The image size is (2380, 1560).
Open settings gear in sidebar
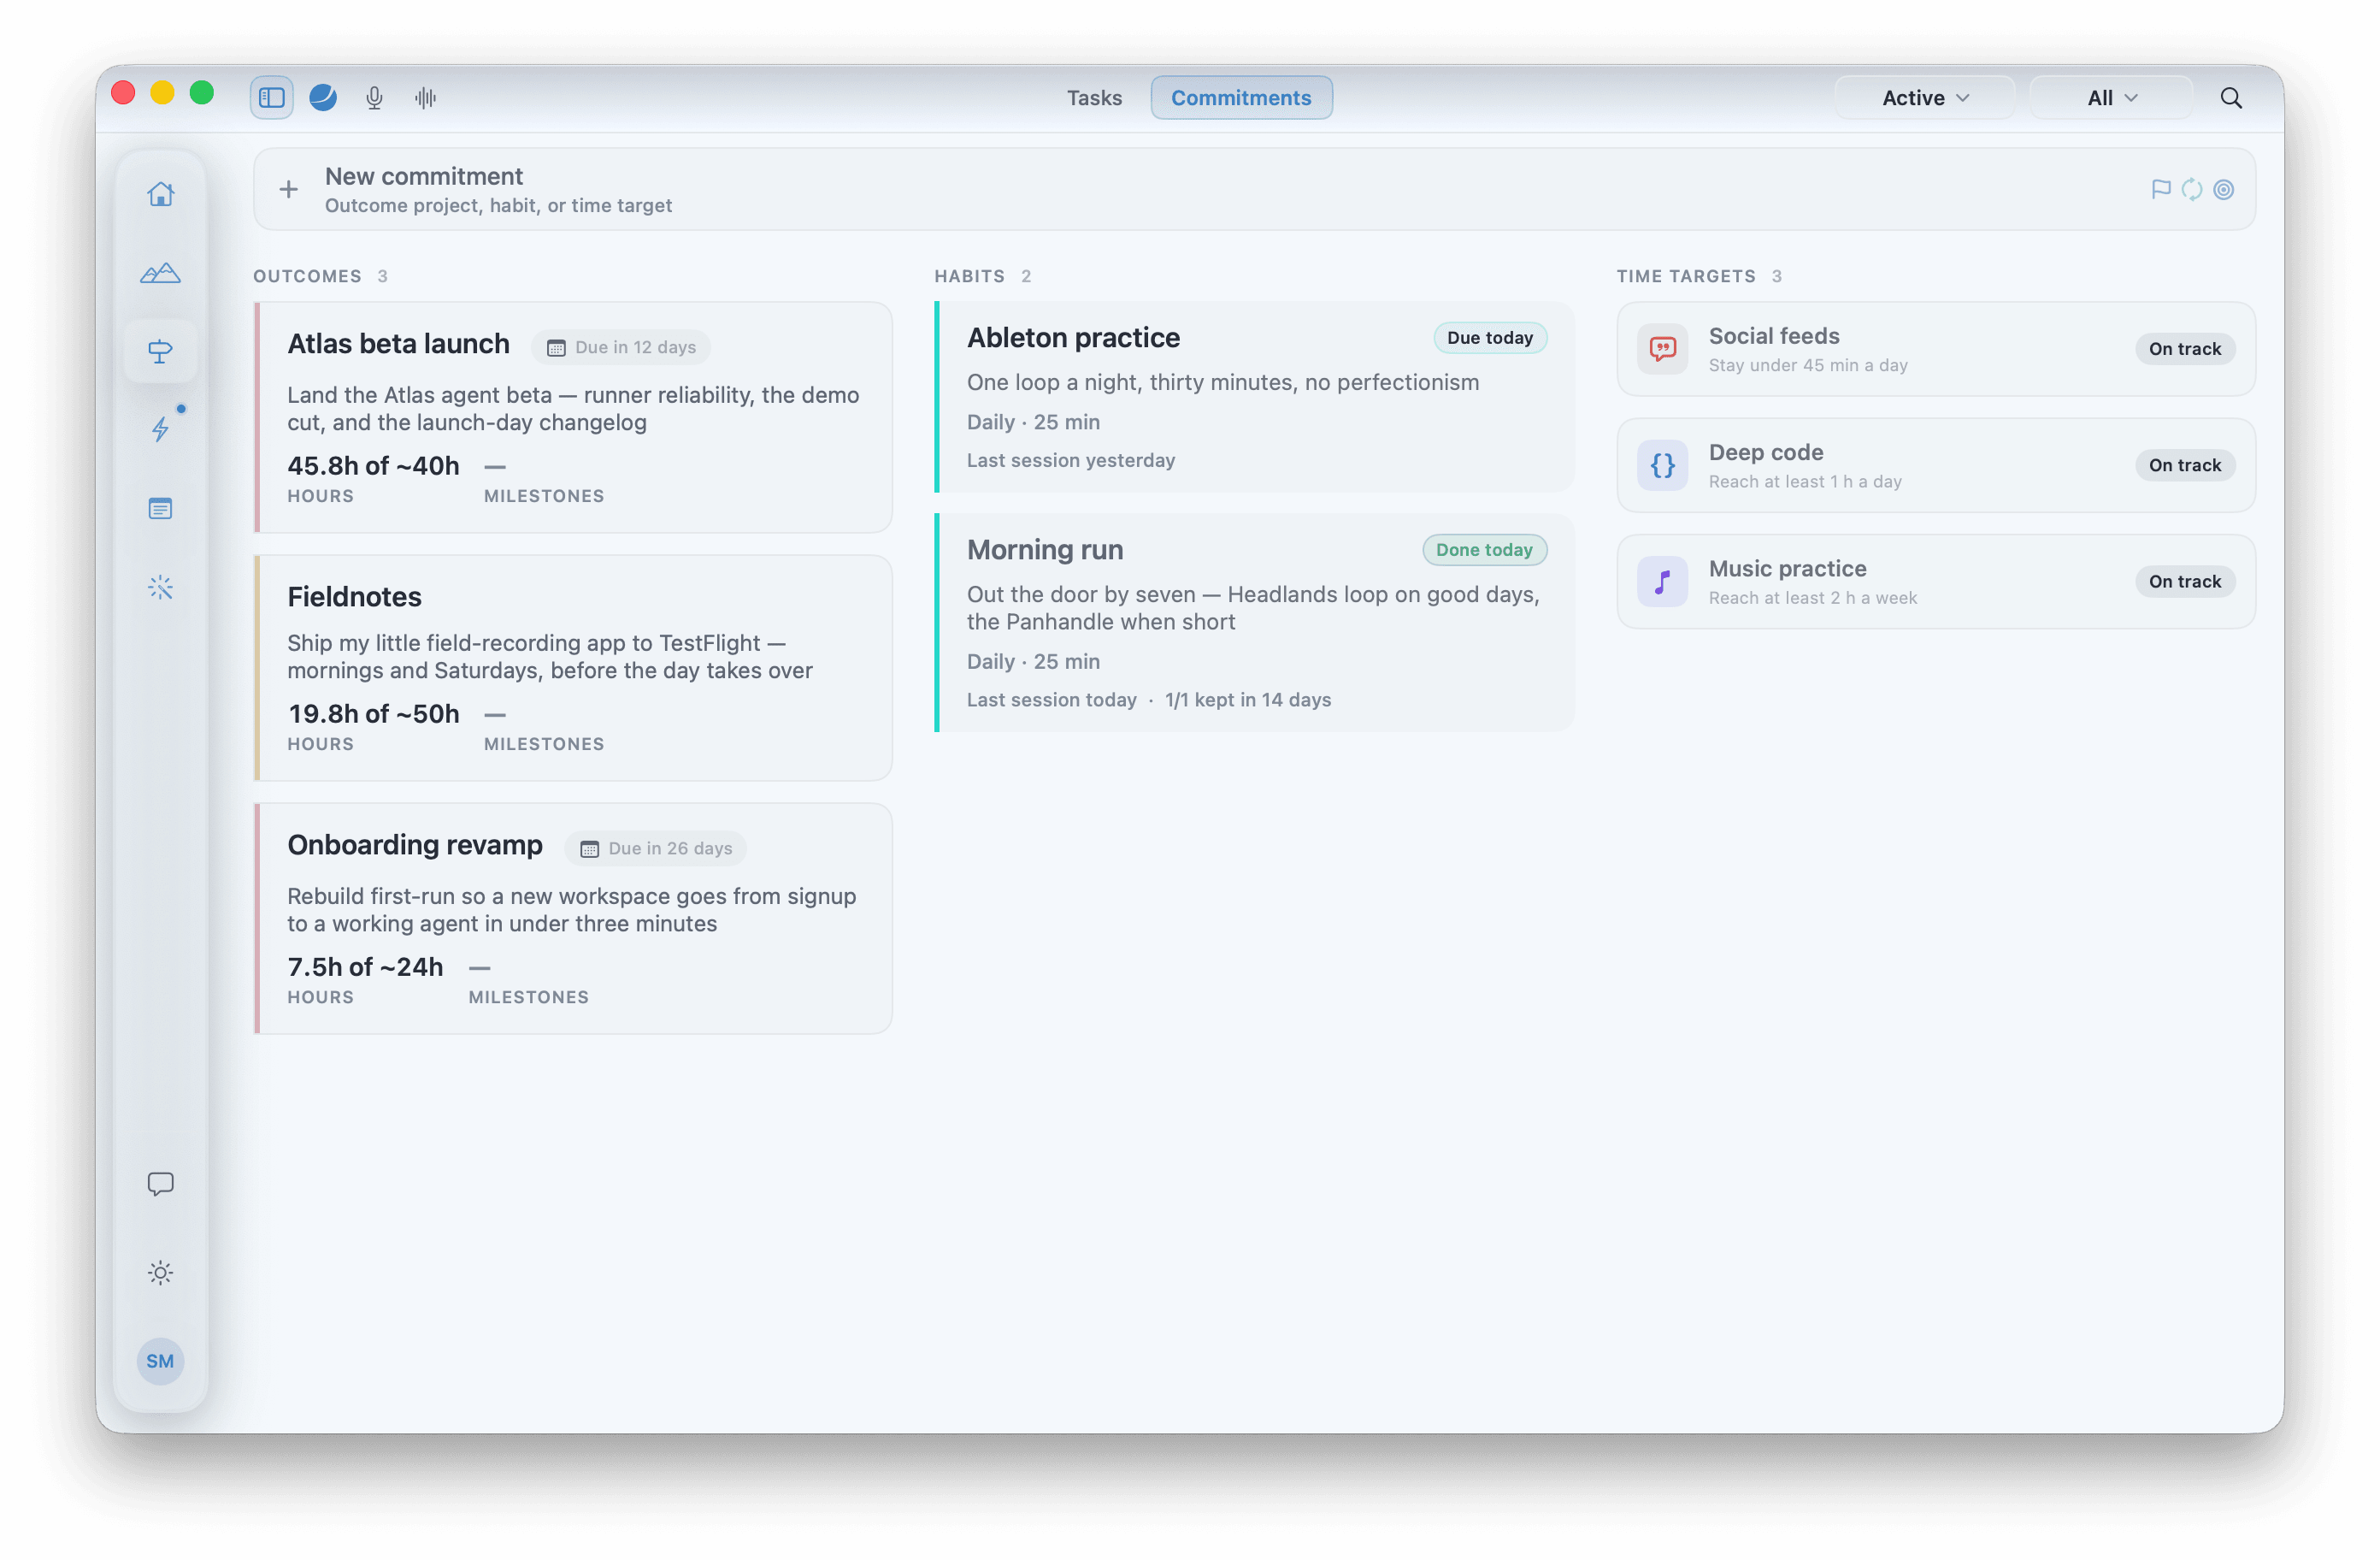(160, 1273)
